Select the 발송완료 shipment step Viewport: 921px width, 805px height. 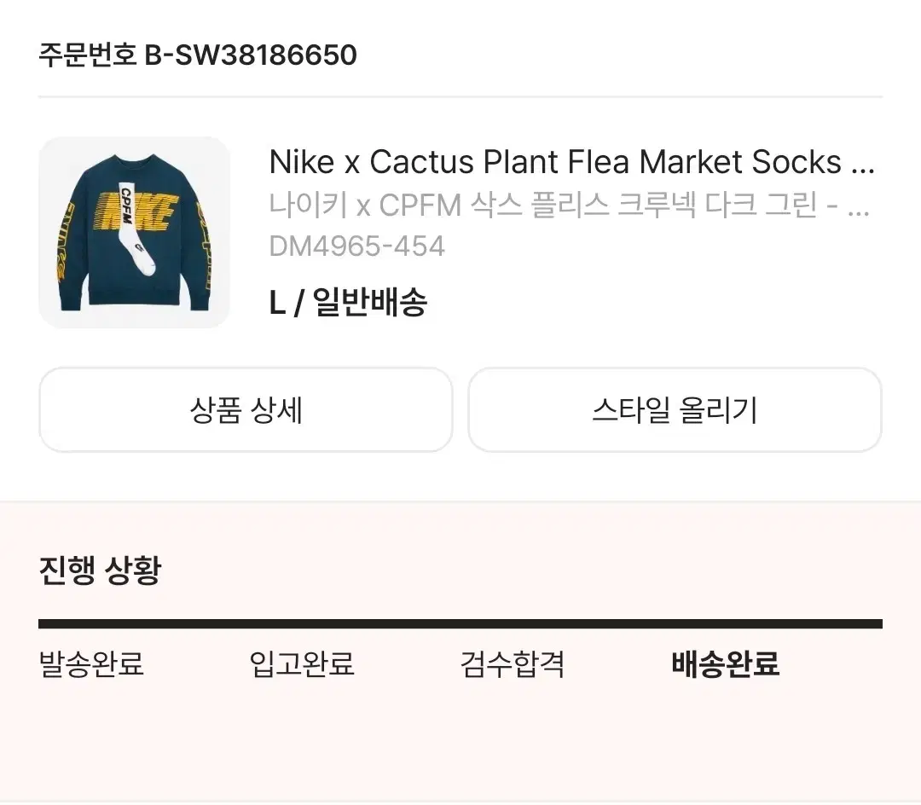(x=91, y=663)
